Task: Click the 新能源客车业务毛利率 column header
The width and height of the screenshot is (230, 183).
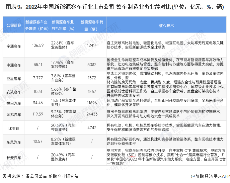Action: pos(63,25)
